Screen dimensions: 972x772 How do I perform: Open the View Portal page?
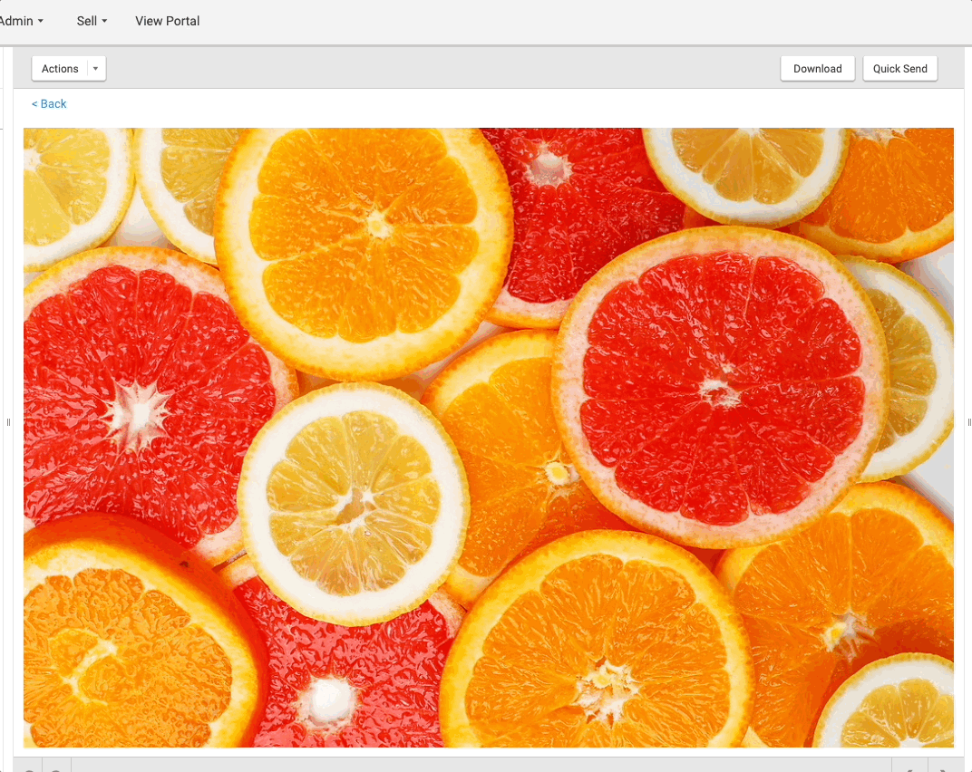168,21
